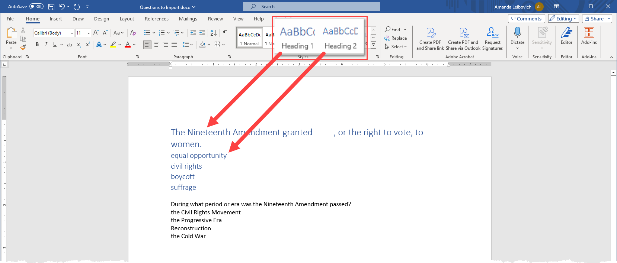This screenshot has width=617, height=263.
Task: Toggle AutoSave switch
Action: click(x=36, y=7)
